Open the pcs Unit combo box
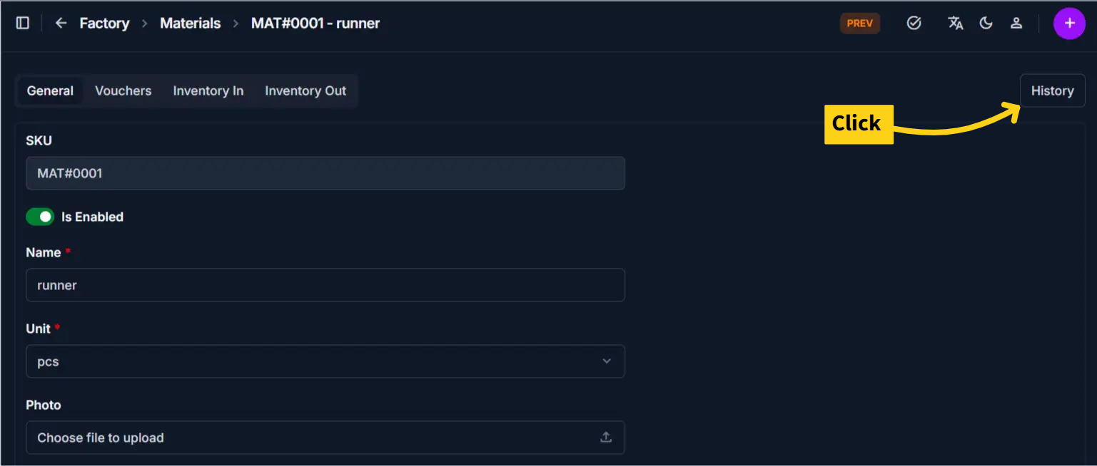 click(x=325, y=361)
